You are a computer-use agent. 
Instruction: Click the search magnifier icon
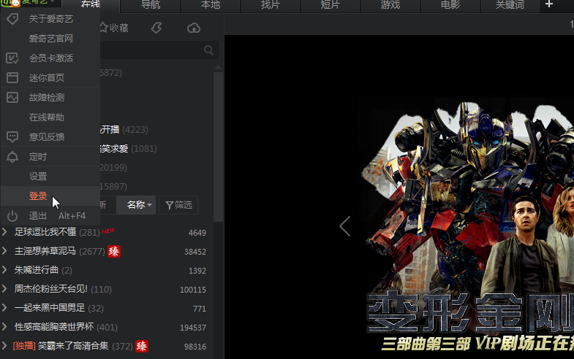(208, 50)
